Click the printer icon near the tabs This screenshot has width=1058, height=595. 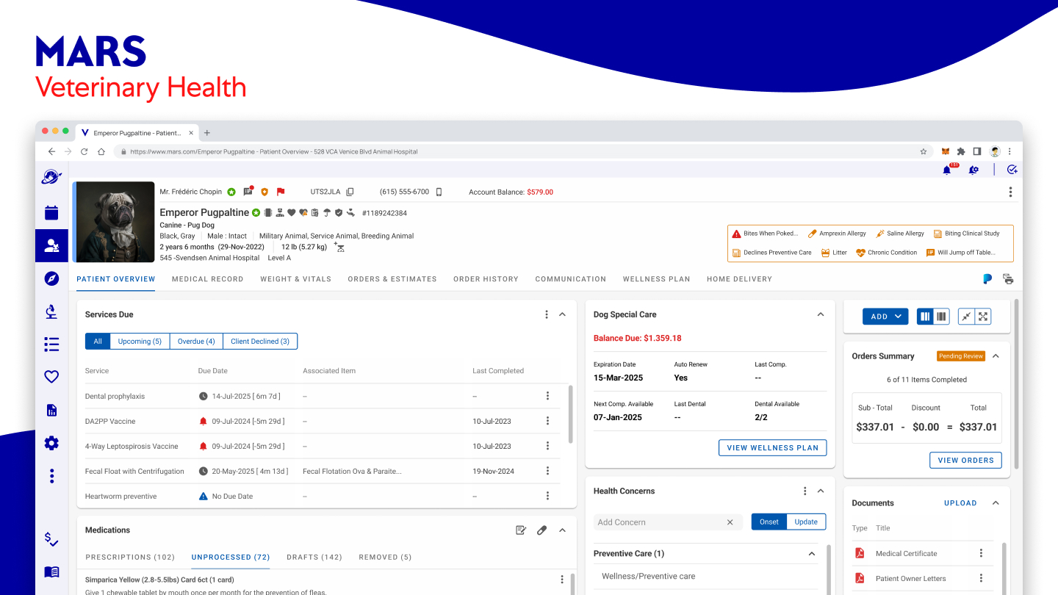pos(1008,279)
